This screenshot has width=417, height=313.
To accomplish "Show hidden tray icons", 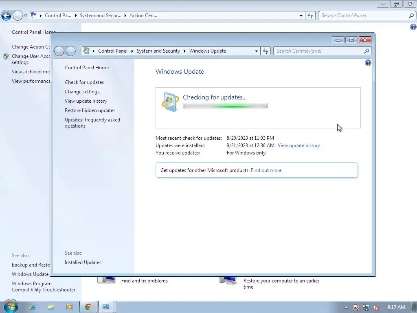I will point(346,307).
